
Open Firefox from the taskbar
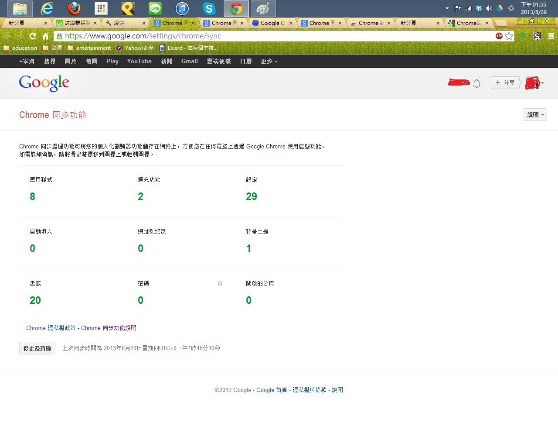click(74, 8)
